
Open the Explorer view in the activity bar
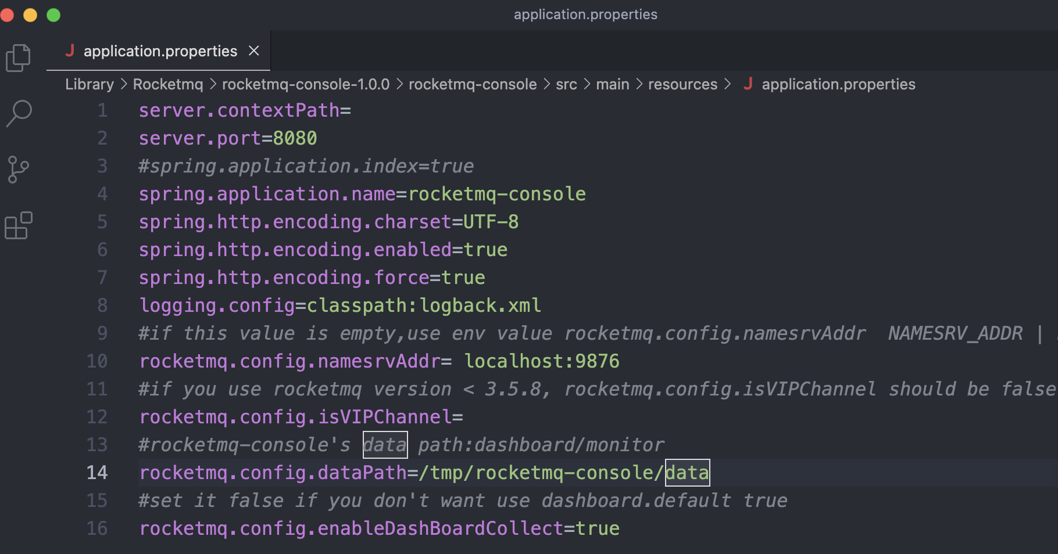[18, 58]
